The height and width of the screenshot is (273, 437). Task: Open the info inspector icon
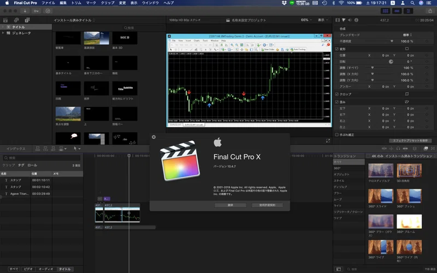pyautogui.click(x=356, y=20)
